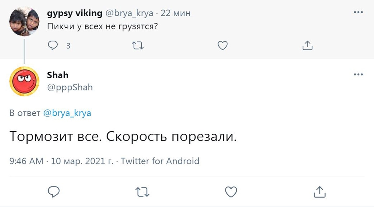Click the Shah display name
Viewport: 374px width, 207px height.
pos(58,75)
